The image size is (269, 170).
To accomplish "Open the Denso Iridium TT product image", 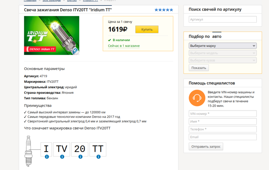I will click(x=51, y=35).
